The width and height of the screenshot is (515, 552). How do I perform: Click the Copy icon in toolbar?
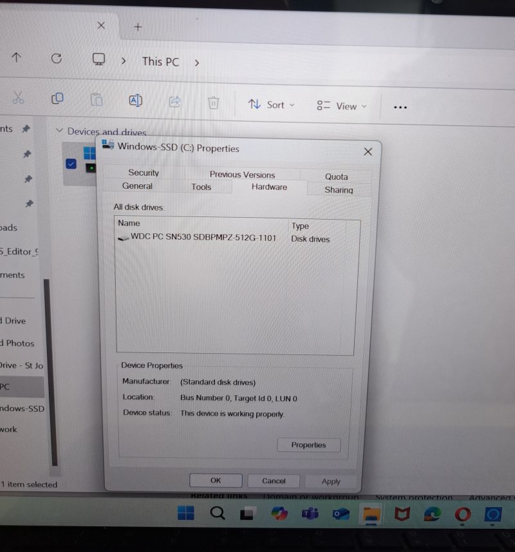pyautogui.click(x=57, y=99)
